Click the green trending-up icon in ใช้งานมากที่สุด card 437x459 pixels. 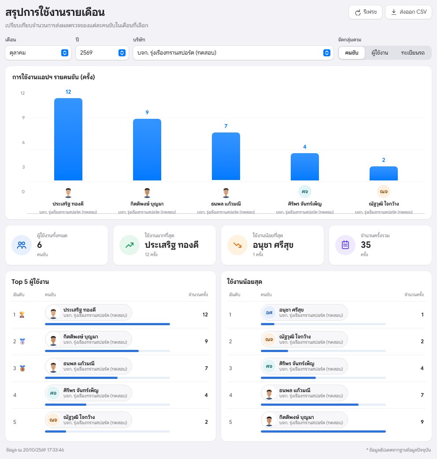click(130, 245)
